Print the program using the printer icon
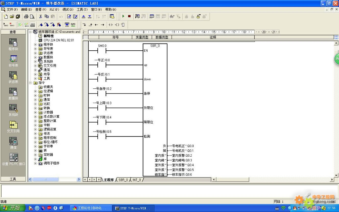Viewport: 339px width, 212px height. tap(26, 17)
